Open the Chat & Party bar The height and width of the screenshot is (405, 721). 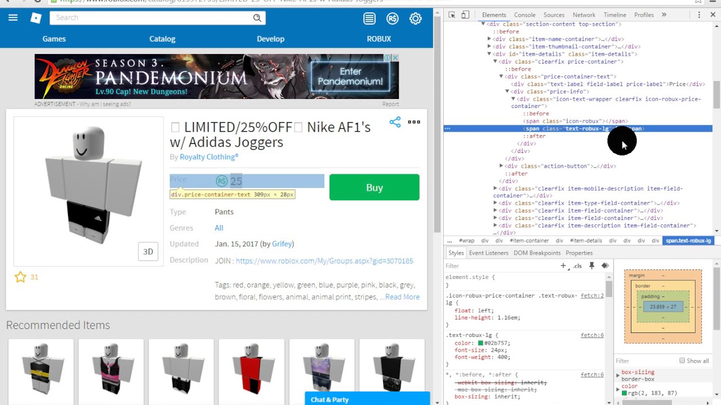[x=367, y=399]
